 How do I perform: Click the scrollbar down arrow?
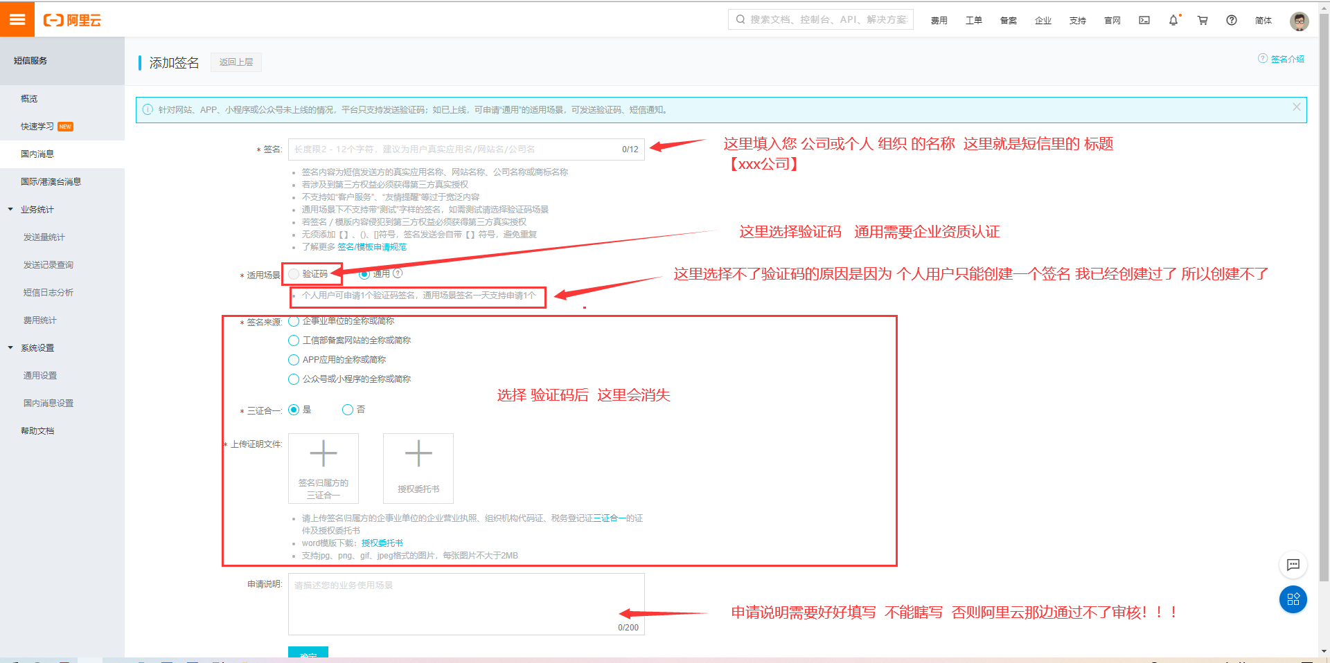(1324, 651)
